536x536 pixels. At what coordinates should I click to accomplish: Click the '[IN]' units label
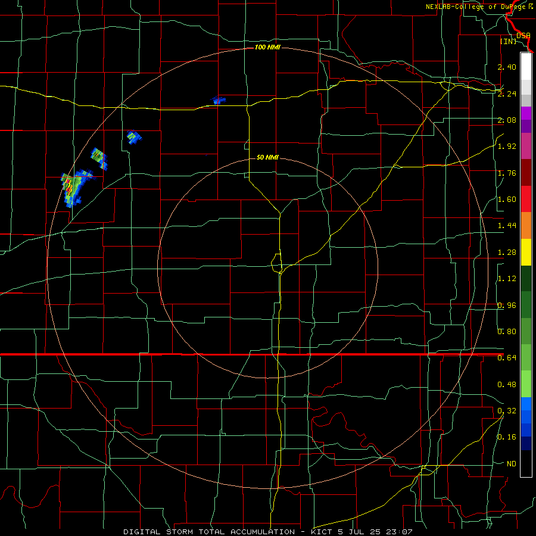[509, 41]
